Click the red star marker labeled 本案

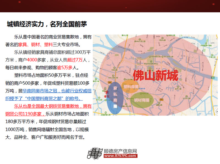click(x=107, y=92)
